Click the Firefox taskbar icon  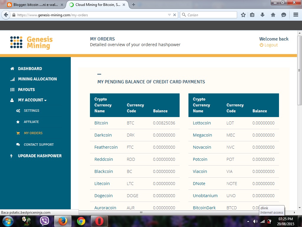click(x=63, y=221)
